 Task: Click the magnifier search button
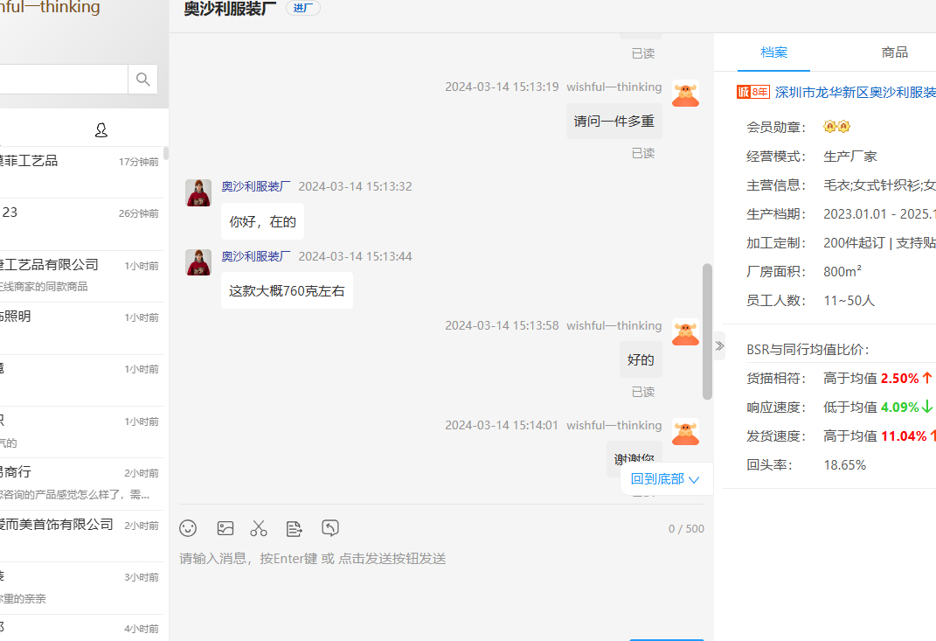[143, 80]
